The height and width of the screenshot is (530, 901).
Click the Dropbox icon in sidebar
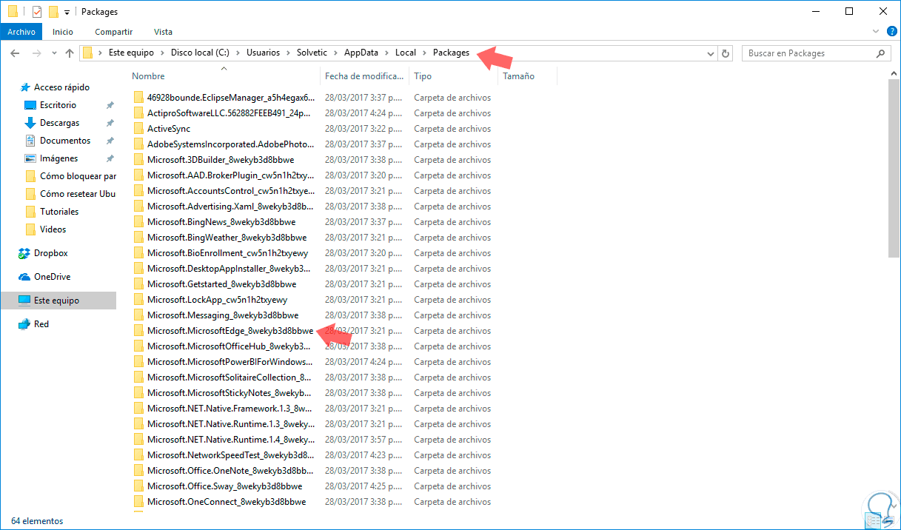(24, 253)
